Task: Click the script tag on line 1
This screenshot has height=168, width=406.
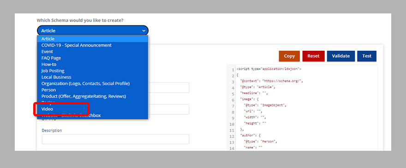Action: (269, 69)
